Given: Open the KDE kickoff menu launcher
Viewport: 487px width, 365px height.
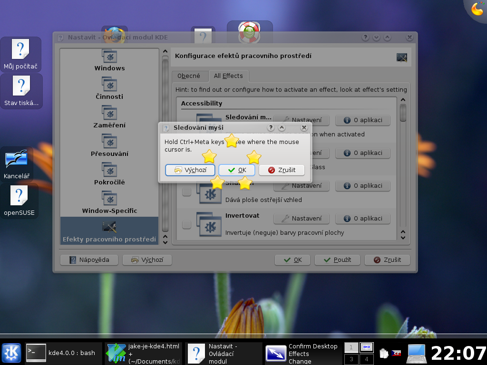Looking at the screenshot, I should pos(11,353).
